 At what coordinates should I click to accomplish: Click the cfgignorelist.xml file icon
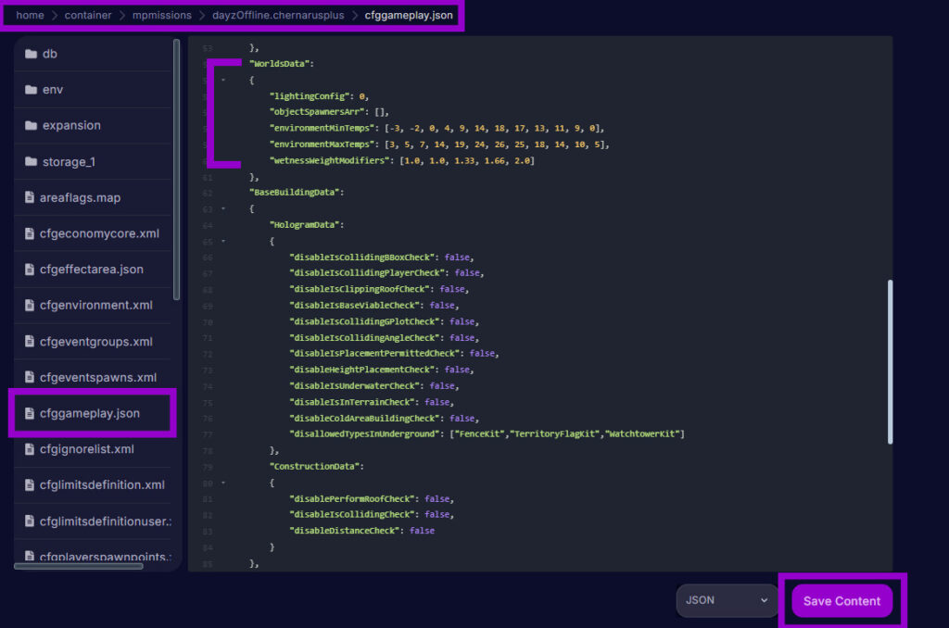point(31,449)
